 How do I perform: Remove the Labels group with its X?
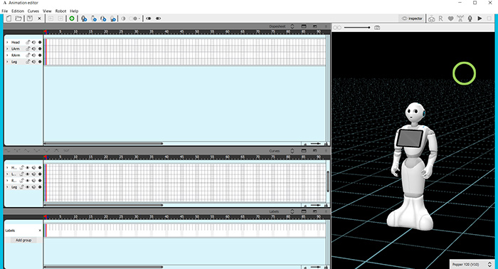(x=40, y=231)
